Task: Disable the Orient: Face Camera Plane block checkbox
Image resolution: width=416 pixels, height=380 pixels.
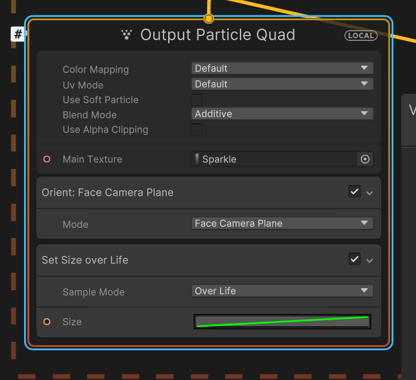Action: point(354,192)
